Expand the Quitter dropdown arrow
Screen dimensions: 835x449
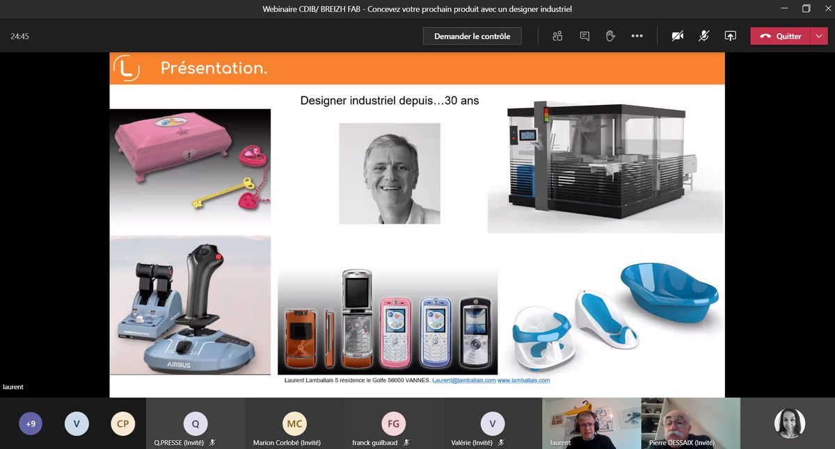tap(819, 36)
